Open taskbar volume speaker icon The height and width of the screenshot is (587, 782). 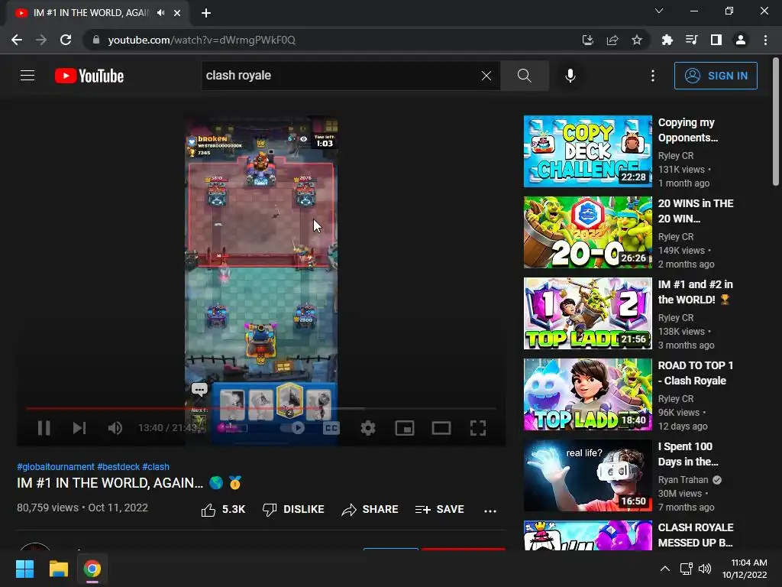point(705,569)
